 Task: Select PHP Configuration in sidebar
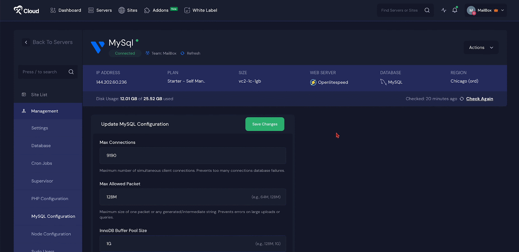tap(50, 199)
